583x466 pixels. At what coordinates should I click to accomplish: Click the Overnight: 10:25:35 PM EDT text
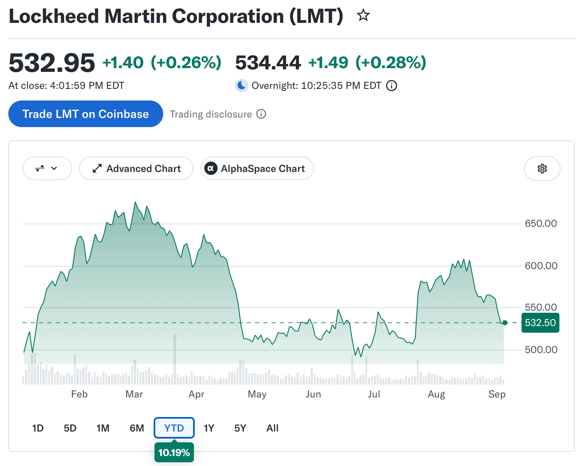pos(316,86)
